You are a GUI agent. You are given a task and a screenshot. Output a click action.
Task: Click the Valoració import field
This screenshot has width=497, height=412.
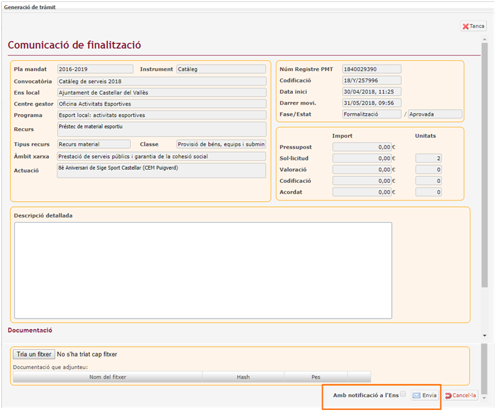(362, 170)
